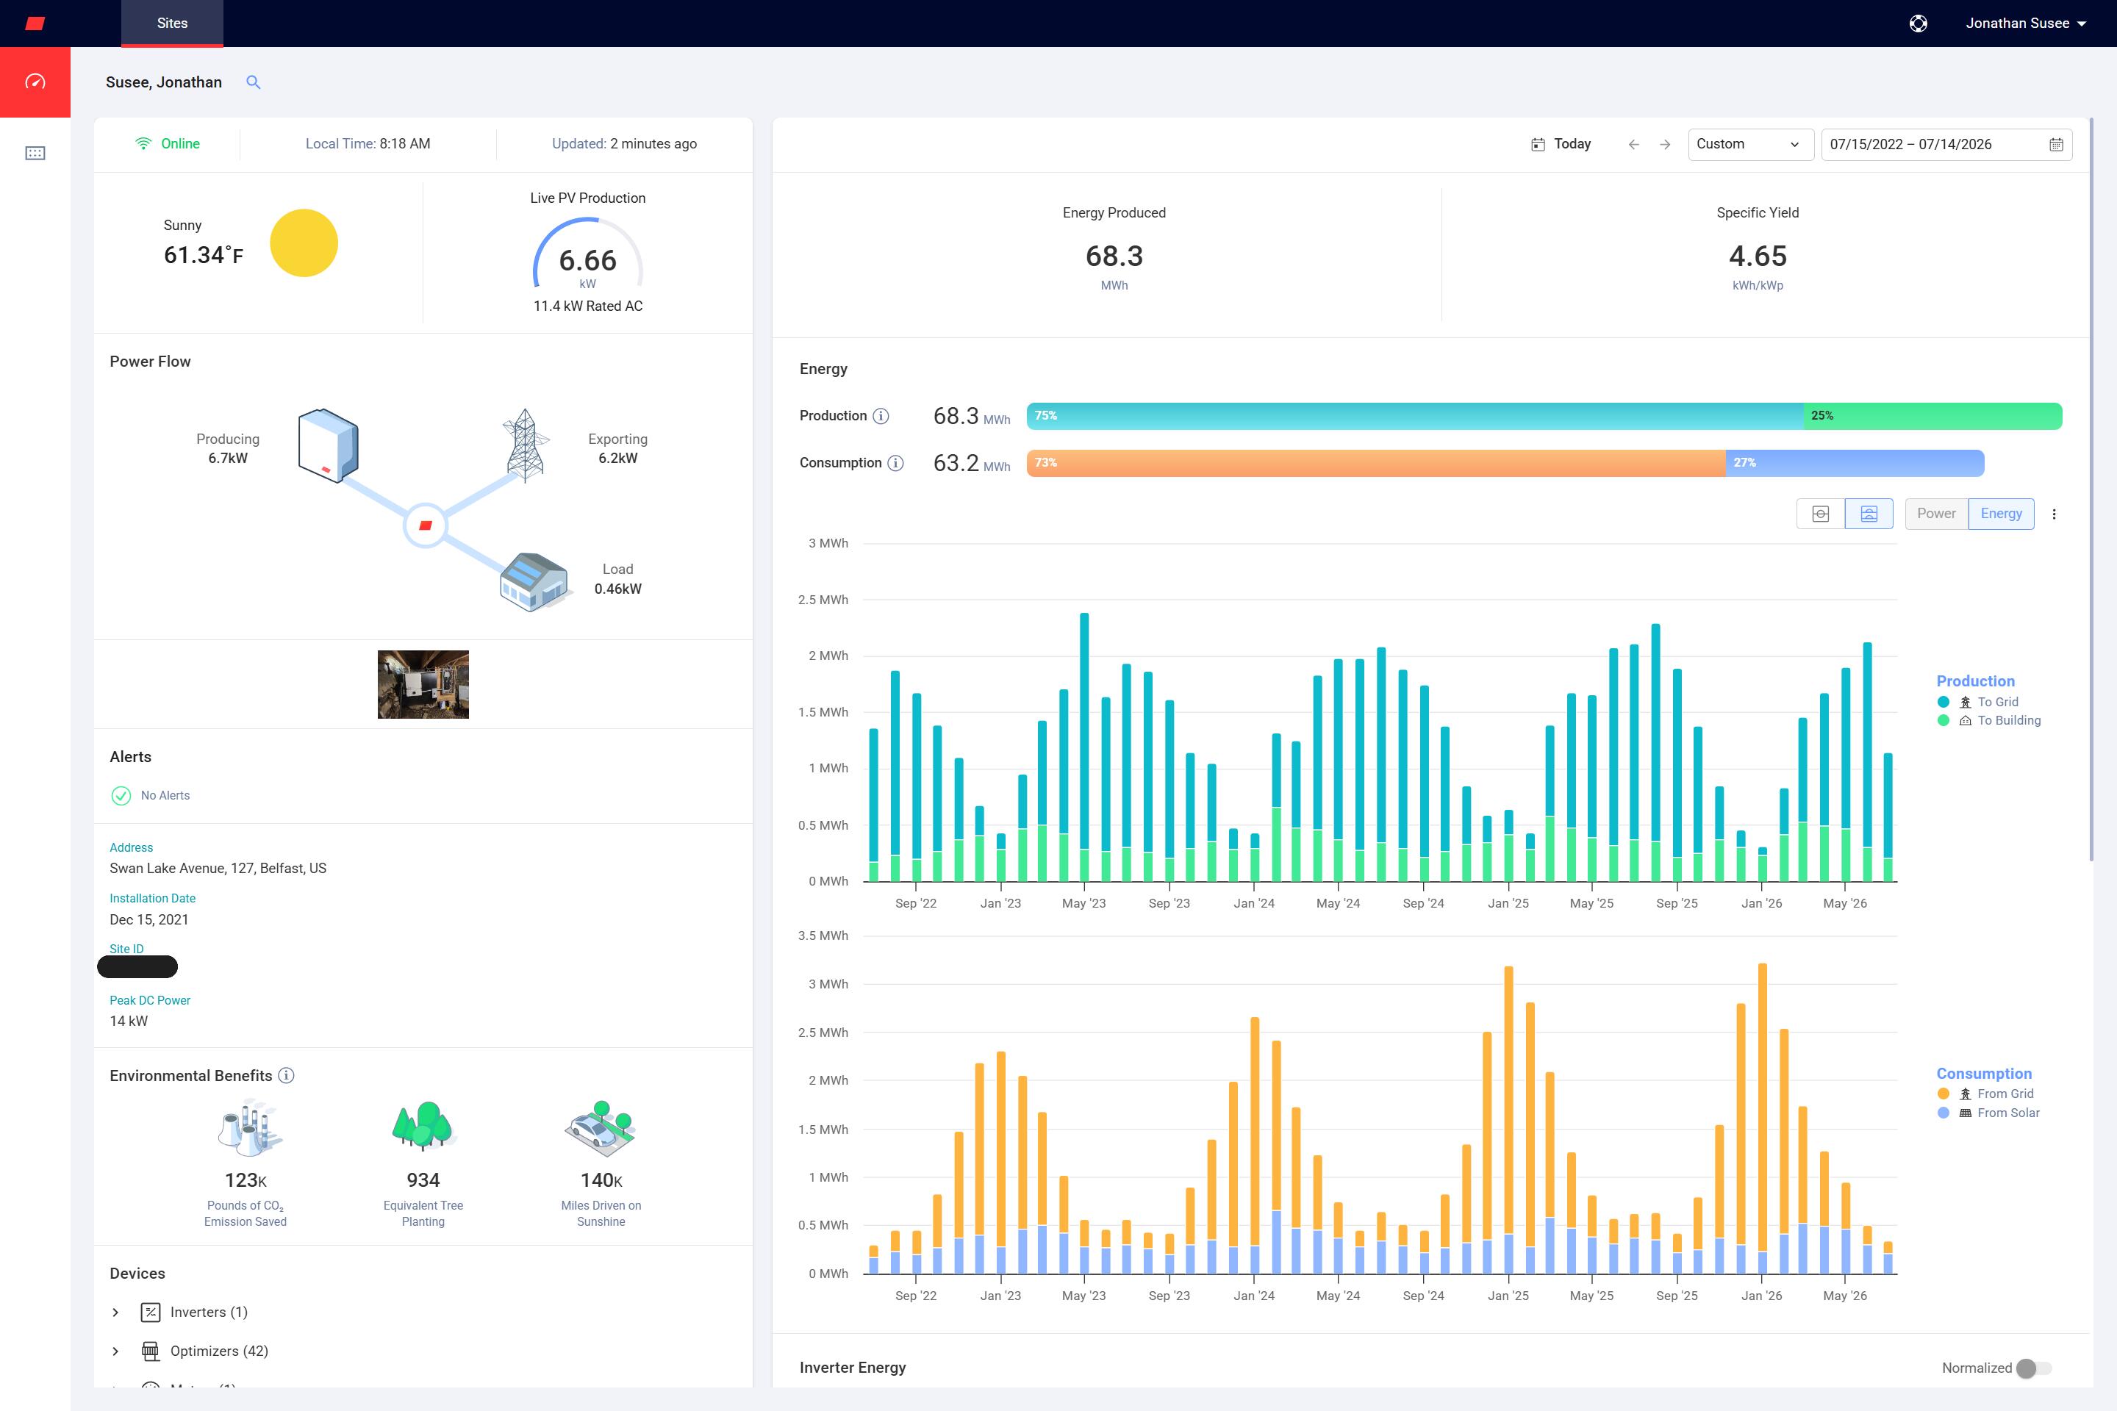Click the Specific Yield 4.65 value
This screenshot has height=1411, width=2117.
coord(1757,256)
